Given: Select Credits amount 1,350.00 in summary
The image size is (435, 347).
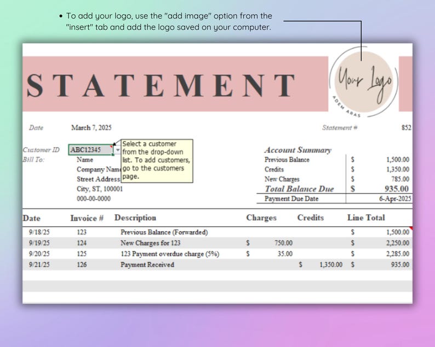Looking at the screenshot, I should coord(398,169).
